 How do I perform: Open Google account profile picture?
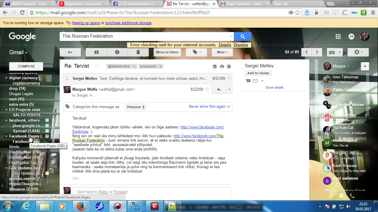tap(365, 37)
